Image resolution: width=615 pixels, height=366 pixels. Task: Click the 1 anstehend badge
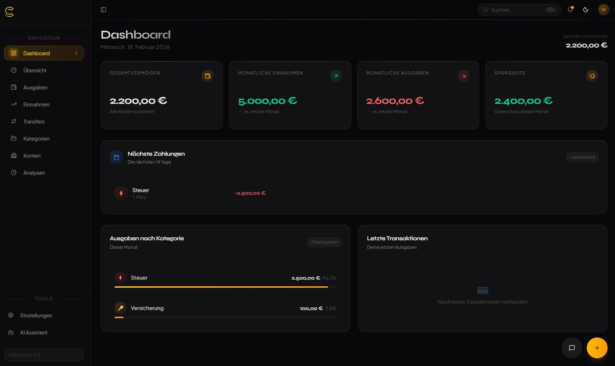coord(582,157)
